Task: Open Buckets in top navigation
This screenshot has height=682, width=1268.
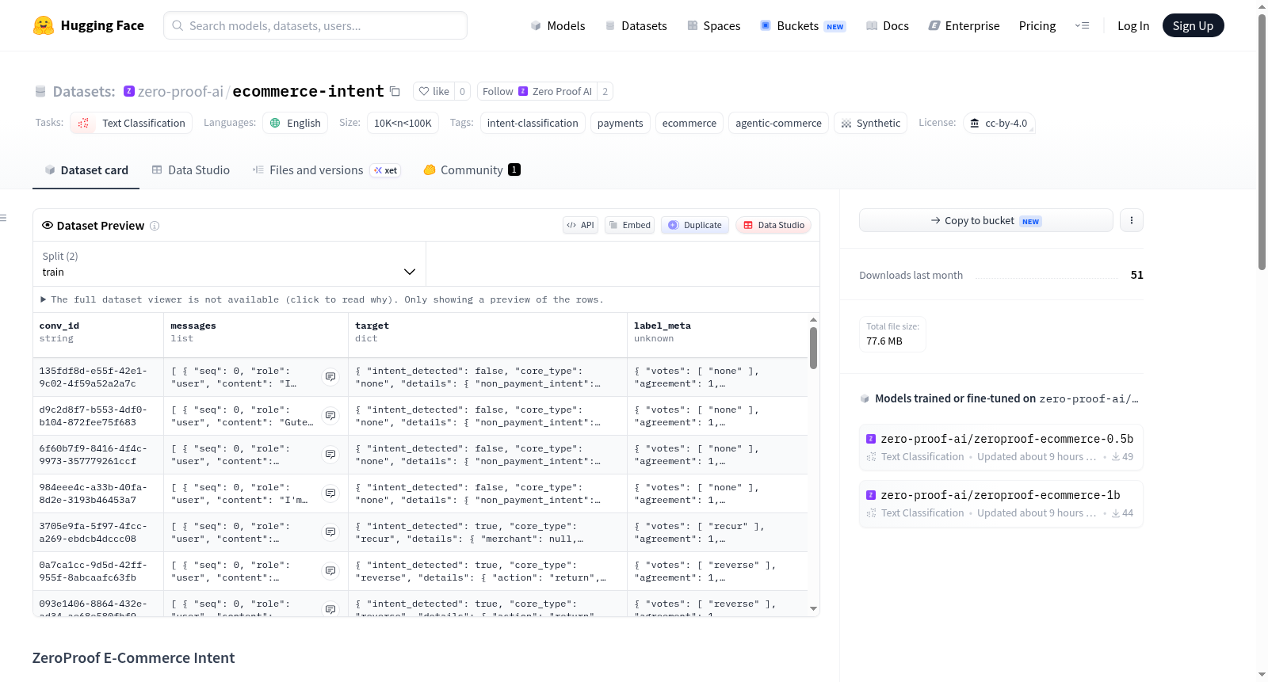Action: (803, 26)
